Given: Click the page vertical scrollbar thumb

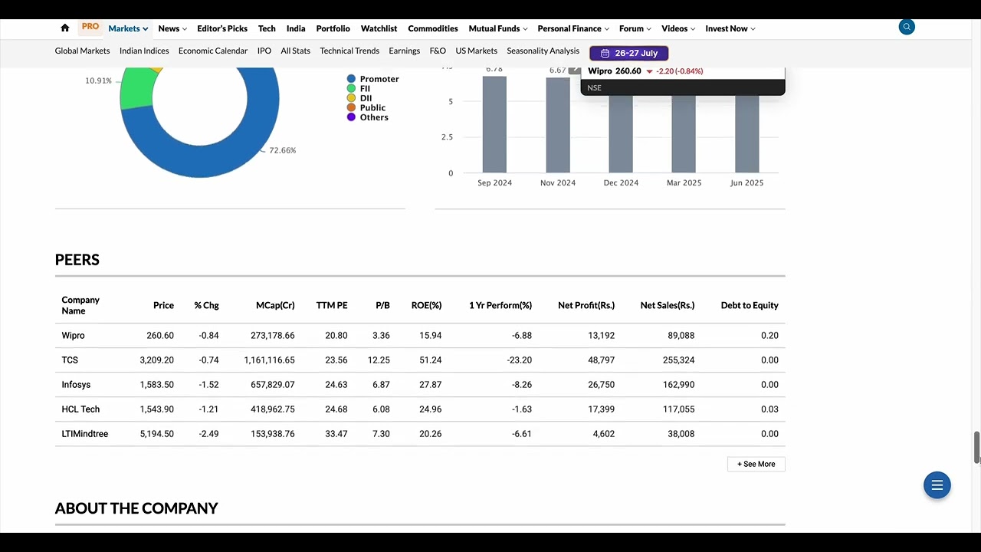Looking at the screenshot, I should pyautogui.click(x=976, y=448).
